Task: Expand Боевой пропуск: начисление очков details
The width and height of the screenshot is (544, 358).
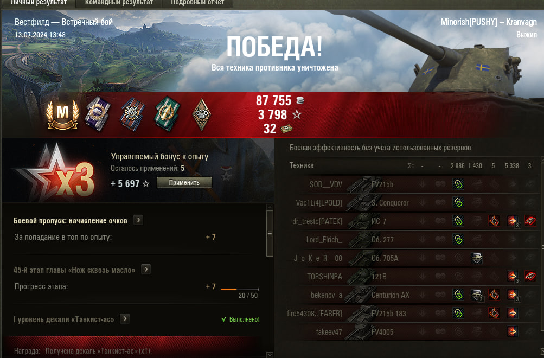Action: pos(138,220)
